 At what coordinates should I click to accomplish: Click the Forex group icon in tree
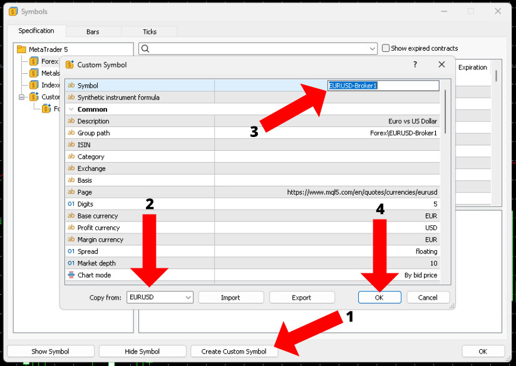pos(34,61)
